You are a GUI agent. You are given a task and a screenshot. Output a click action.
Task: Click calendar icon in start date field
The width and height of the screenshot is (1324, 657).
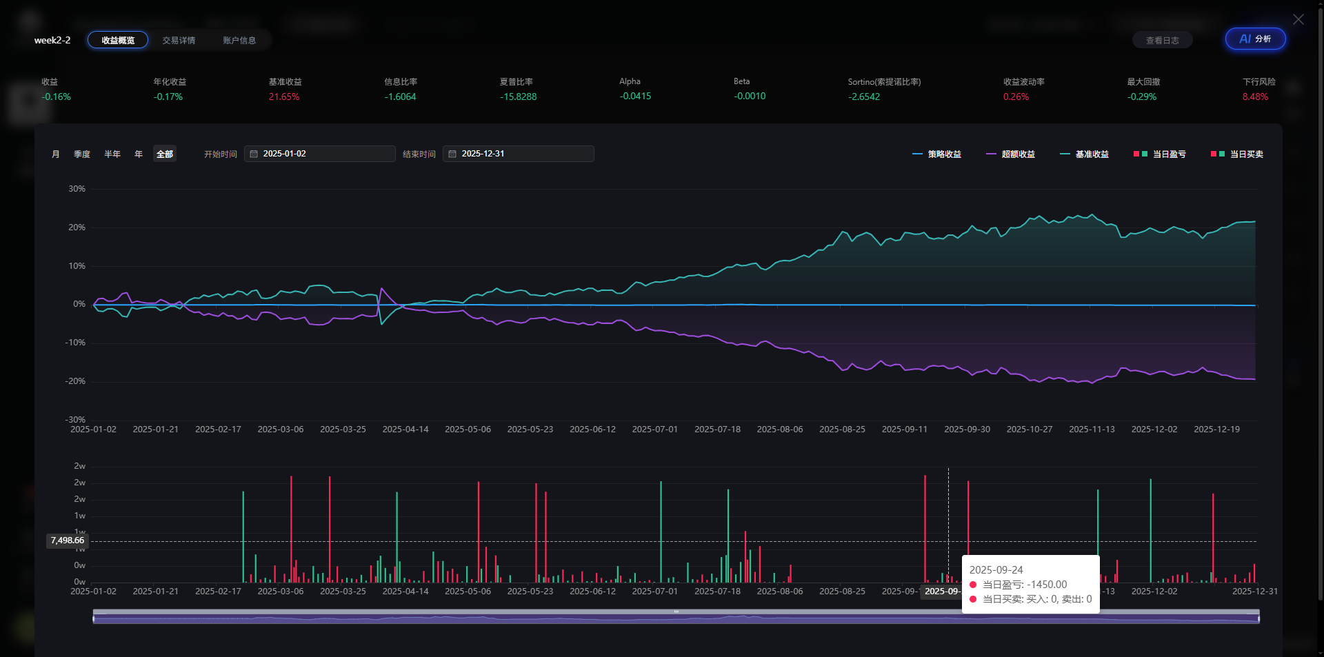[x=254, y=154]
